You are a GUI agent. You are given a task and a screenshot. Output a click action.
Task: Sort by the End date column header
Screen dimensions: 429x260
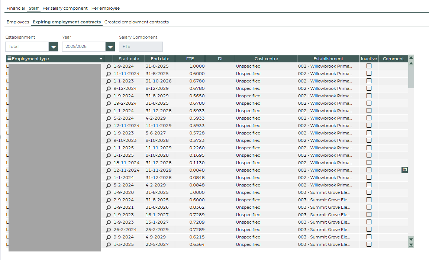[160, 59]
